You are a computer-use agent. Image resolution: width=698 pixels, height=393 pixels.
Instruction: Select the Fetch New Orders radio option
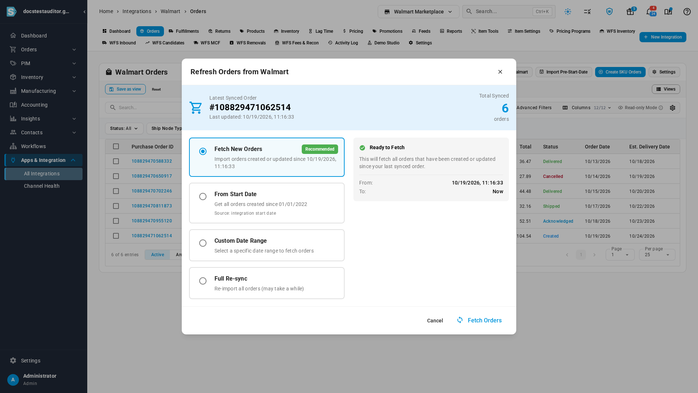coord(203,151)
